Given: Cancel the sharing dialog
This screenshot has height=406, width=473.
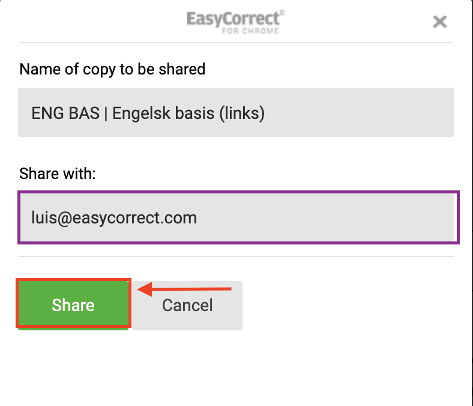Looking at the screenshot, I should (187, 305).
